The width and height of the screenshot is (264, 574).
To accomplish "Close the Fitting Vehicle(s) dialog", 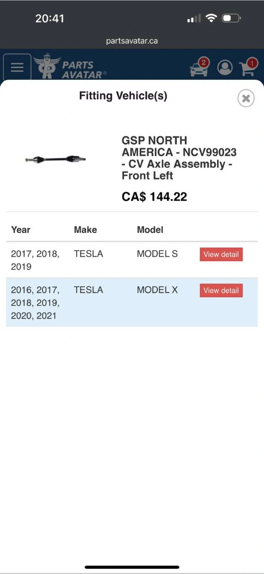I will [246, 98].
